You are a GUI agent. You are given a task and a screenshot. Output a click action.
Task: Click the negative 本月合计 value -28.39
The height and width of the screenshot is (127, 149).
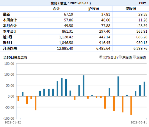[142, 26]
